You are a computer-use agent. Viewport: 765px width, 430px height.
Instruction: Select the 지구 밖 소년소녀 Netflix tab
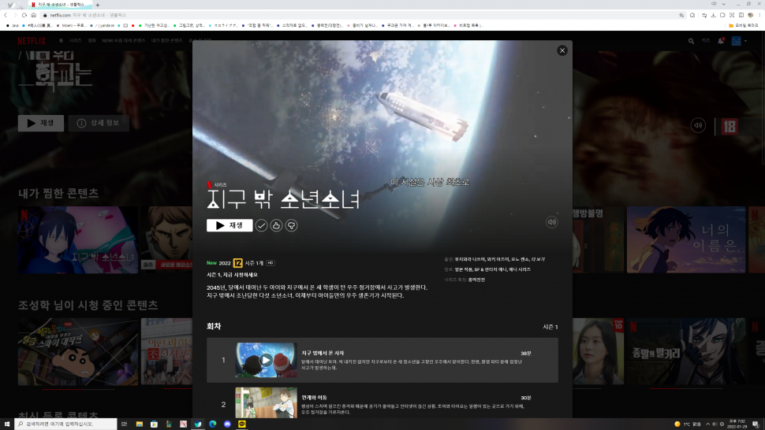tap(60, 5)
